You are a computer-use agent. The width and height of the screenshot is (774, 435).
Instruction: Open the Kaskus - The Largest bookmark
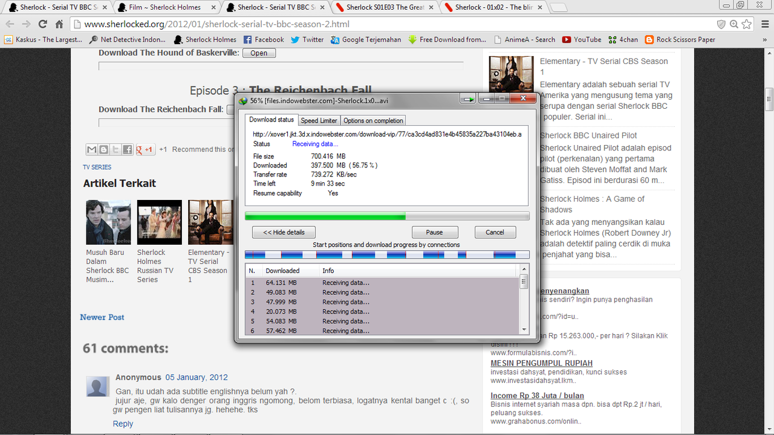coord(44,39)
